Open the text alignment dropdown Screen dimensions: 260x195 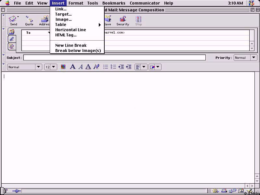pos(141,67)
